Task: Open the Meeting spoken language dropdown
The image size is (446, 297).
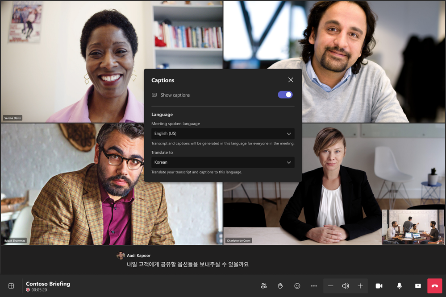Action: point(222,133)
